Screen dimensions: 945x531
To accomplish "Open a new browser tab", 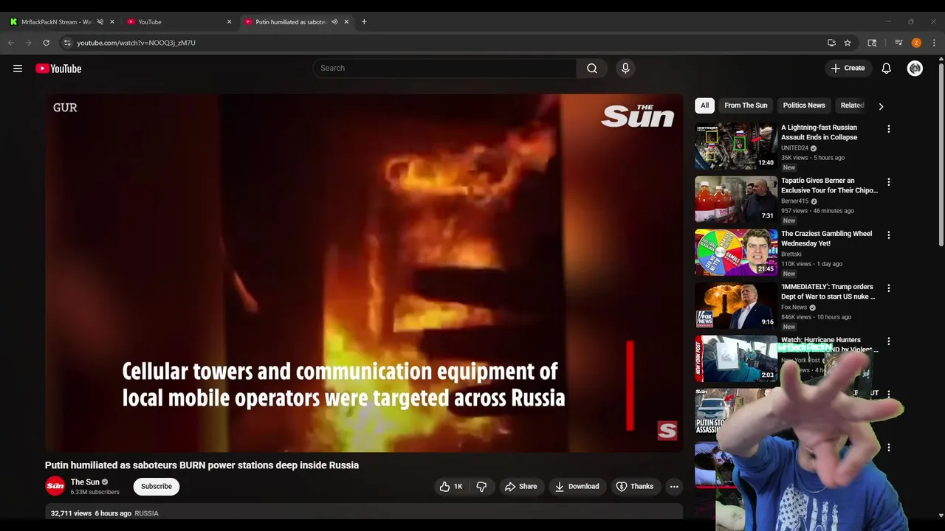I will click(x=364, y=21).
